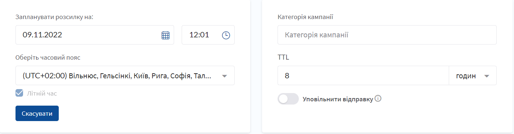The height and width of the screenshot is (134, 514).
Task: Focus the time field showing 12:01
Action: coord(208,35)
